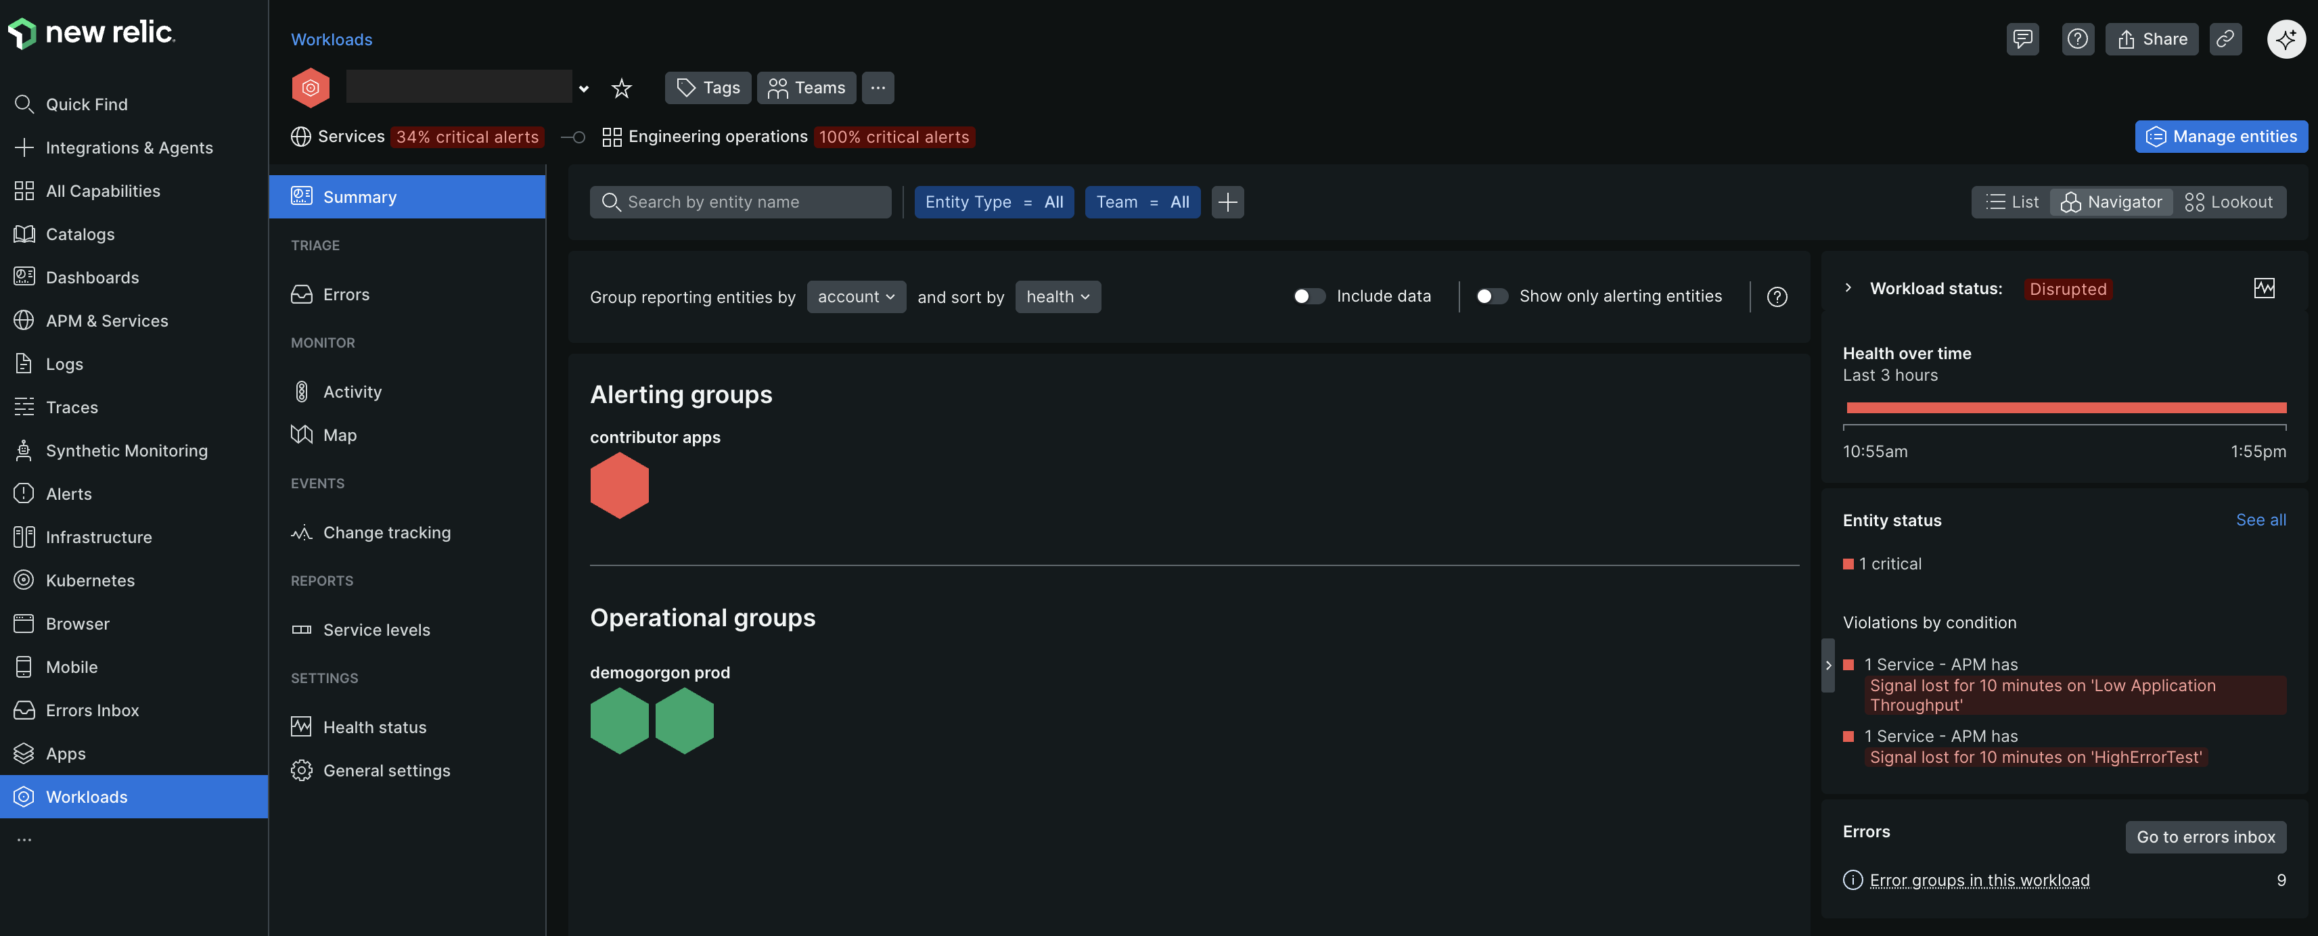This screenshot has height=936, width=2318.
Task: Enable the Include data toggle
Action: click(1309, 297)
